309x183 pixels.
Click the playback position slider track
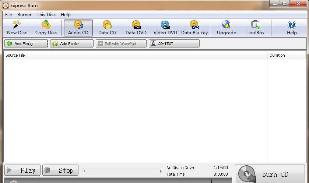tap(122, 171)
